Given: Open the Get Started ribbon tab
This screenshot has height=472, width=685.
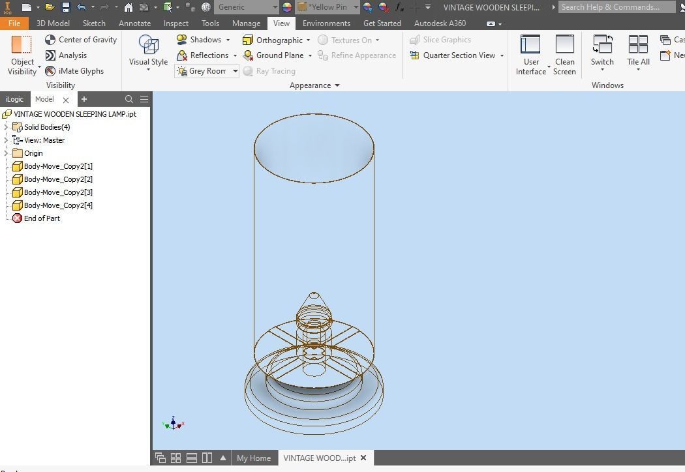Looking at the screenshot, I should [x=382, y=23].
